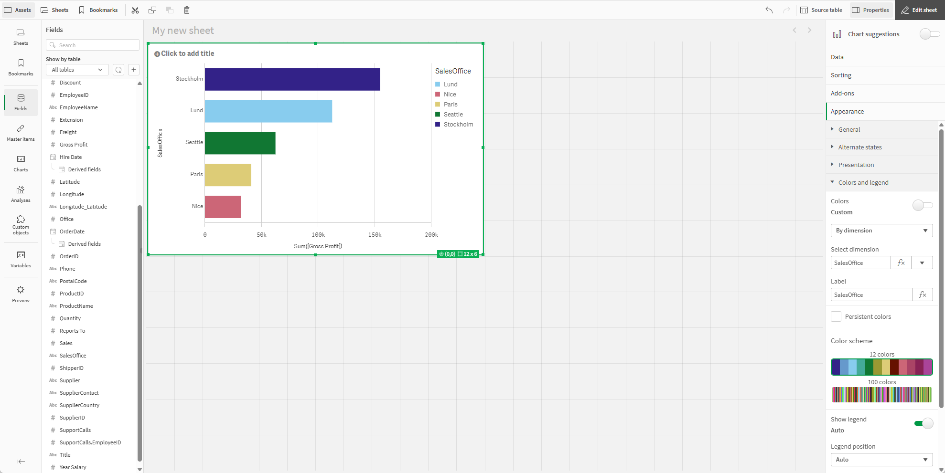The image size is (945, 473).
Task: Toggle Custom colors on
Action: click(923, 205)
